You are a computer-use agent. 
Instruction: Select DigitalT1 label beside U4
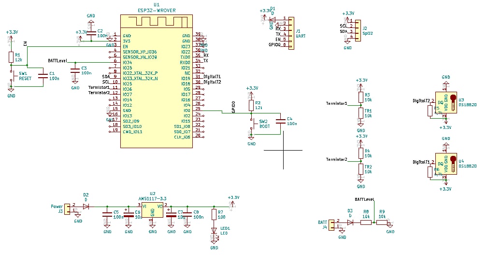[421, 162]
